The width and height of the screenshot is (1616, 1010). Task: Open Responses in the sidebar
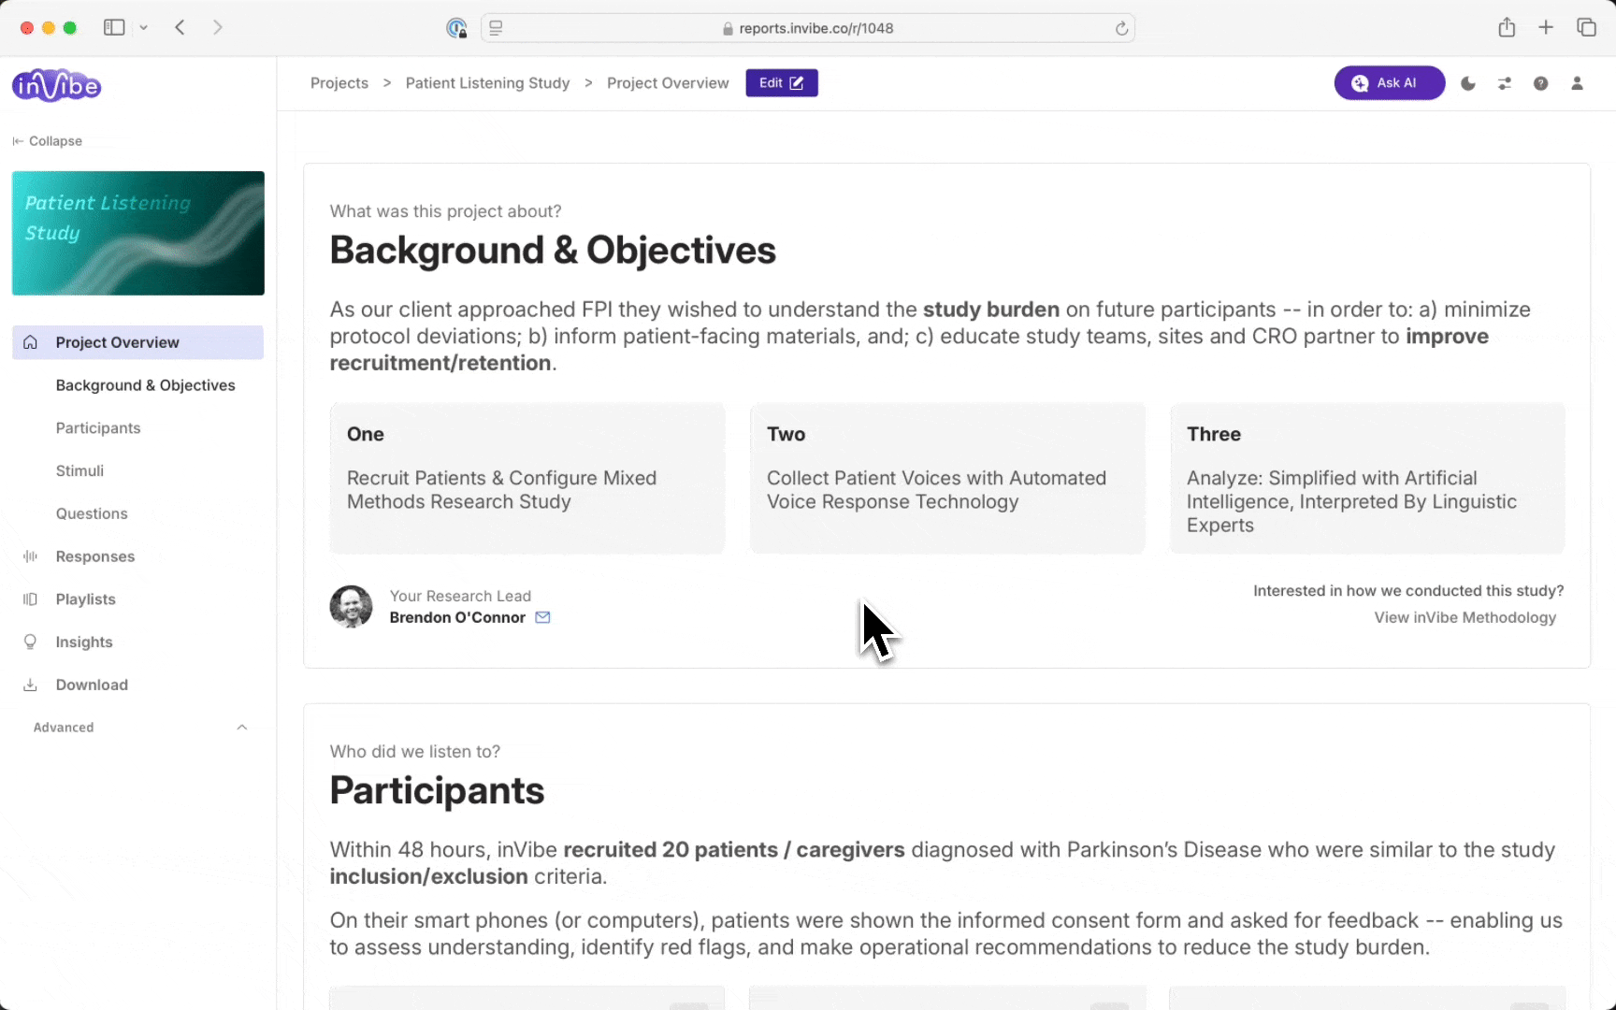(x=94, y=556)
